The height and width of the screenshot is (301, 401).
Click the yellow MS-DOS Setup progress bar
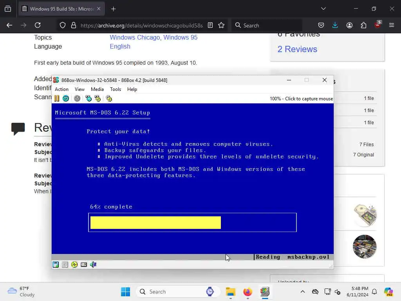pyautogui.click(x=155, y=223)
